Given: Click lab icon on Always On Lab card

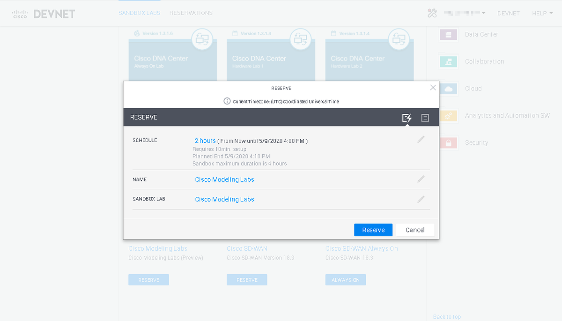Looking at the screenshot, I should coord(202,39).
